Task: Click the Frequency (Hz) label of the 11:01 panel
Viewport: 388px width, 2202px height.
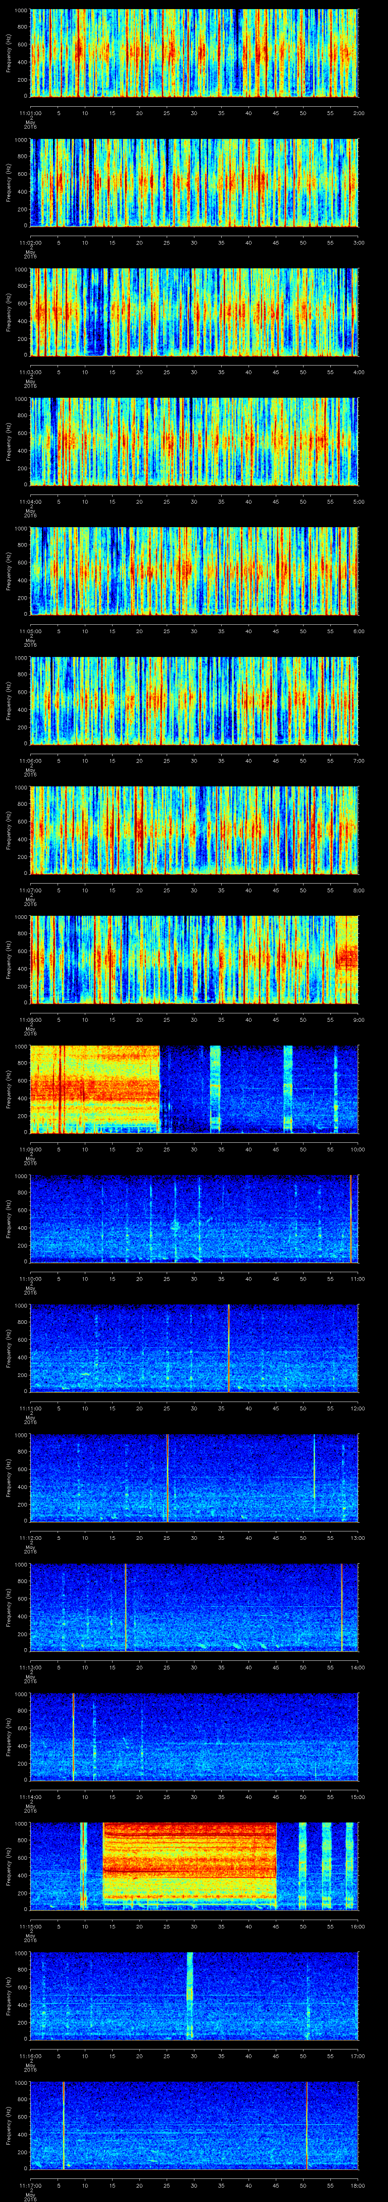Action: tap(9, 53)
